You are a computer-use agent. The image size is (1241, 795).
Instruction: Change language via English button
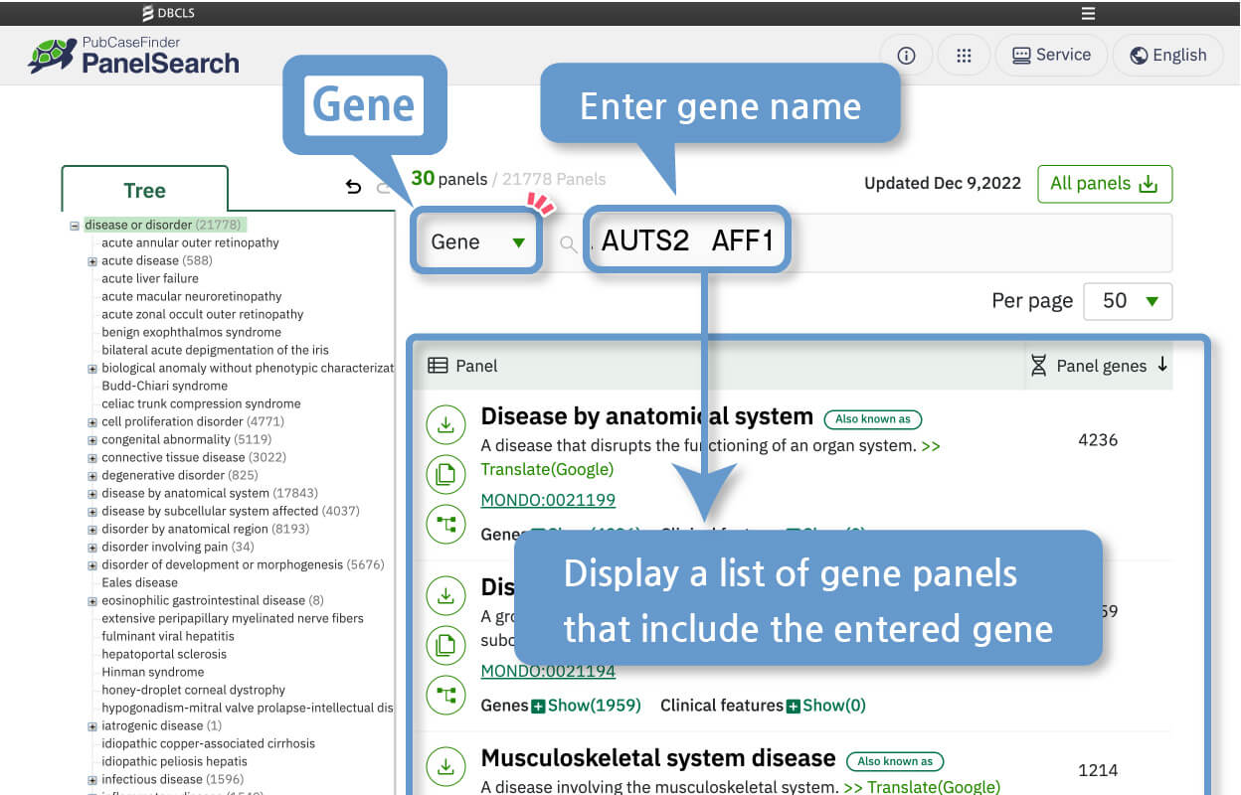(x=1167, y=56)
